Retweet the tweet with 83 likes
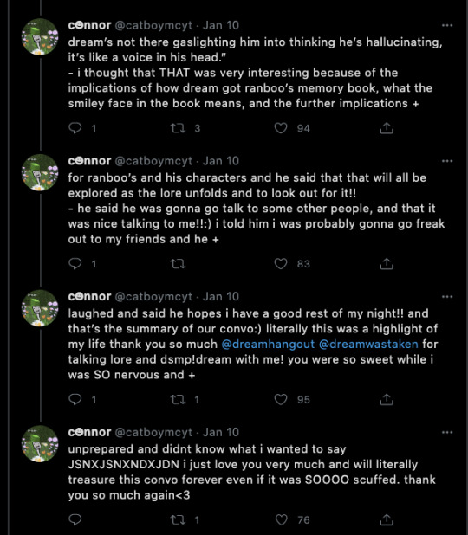The height and width of the screenshot is (535, 468). coord(178,264)
